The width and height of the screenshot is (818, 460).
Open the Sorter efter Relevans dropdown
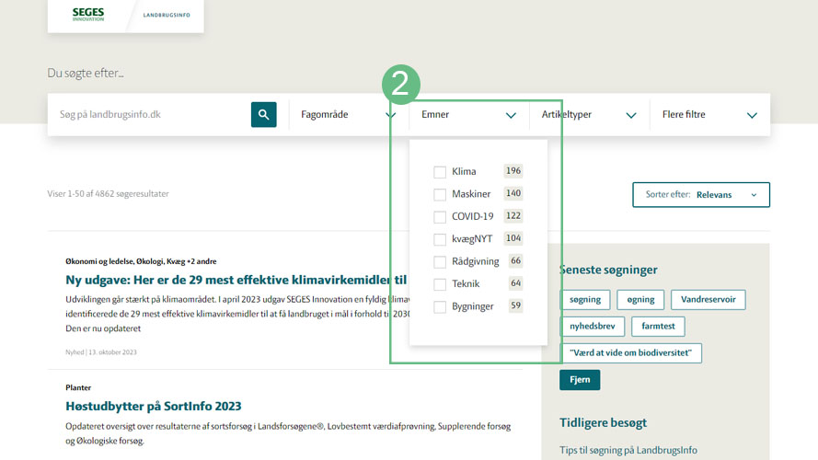pyautogui.click(x=700, y=195)
